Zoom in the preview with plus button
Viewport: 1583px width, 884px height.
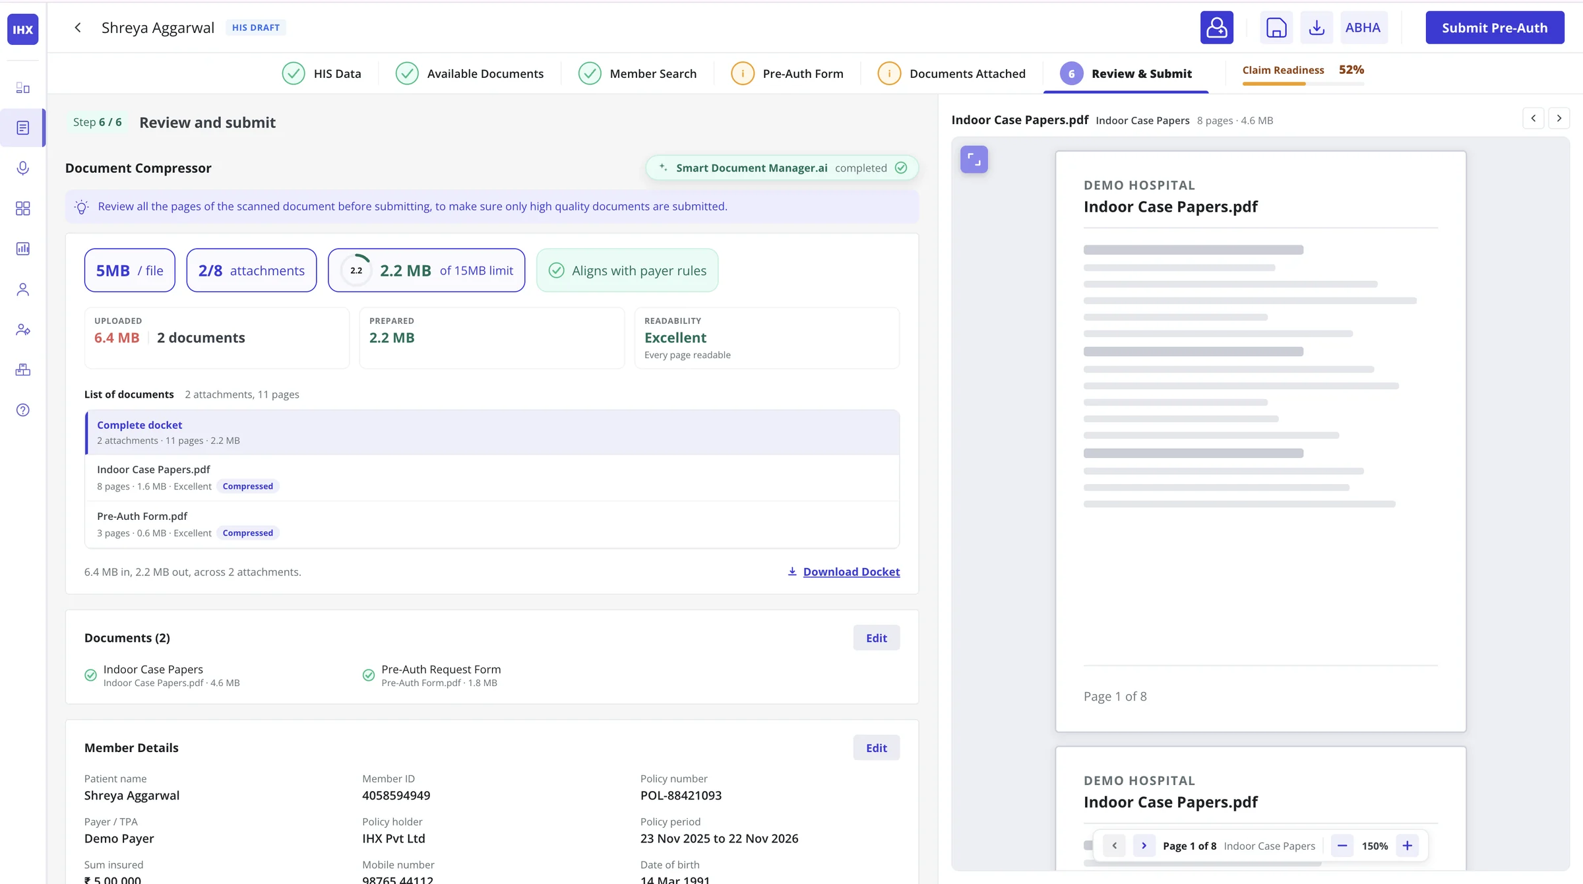(1408, 846)
